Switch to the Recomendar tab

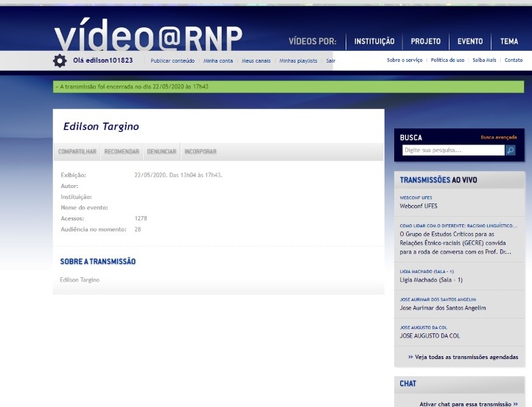pyautogui.click(x=122, y=152)
